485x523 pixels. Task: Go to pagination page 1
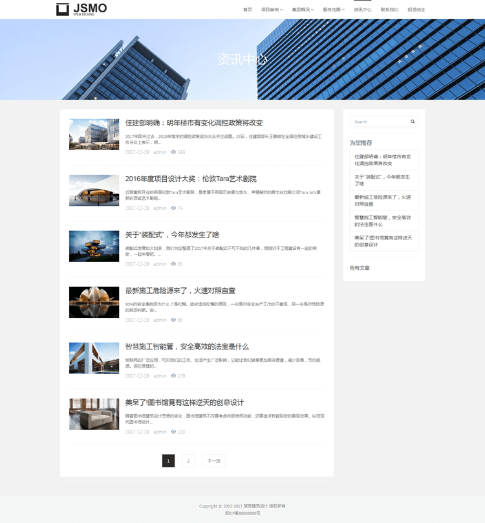pos(168,461)
